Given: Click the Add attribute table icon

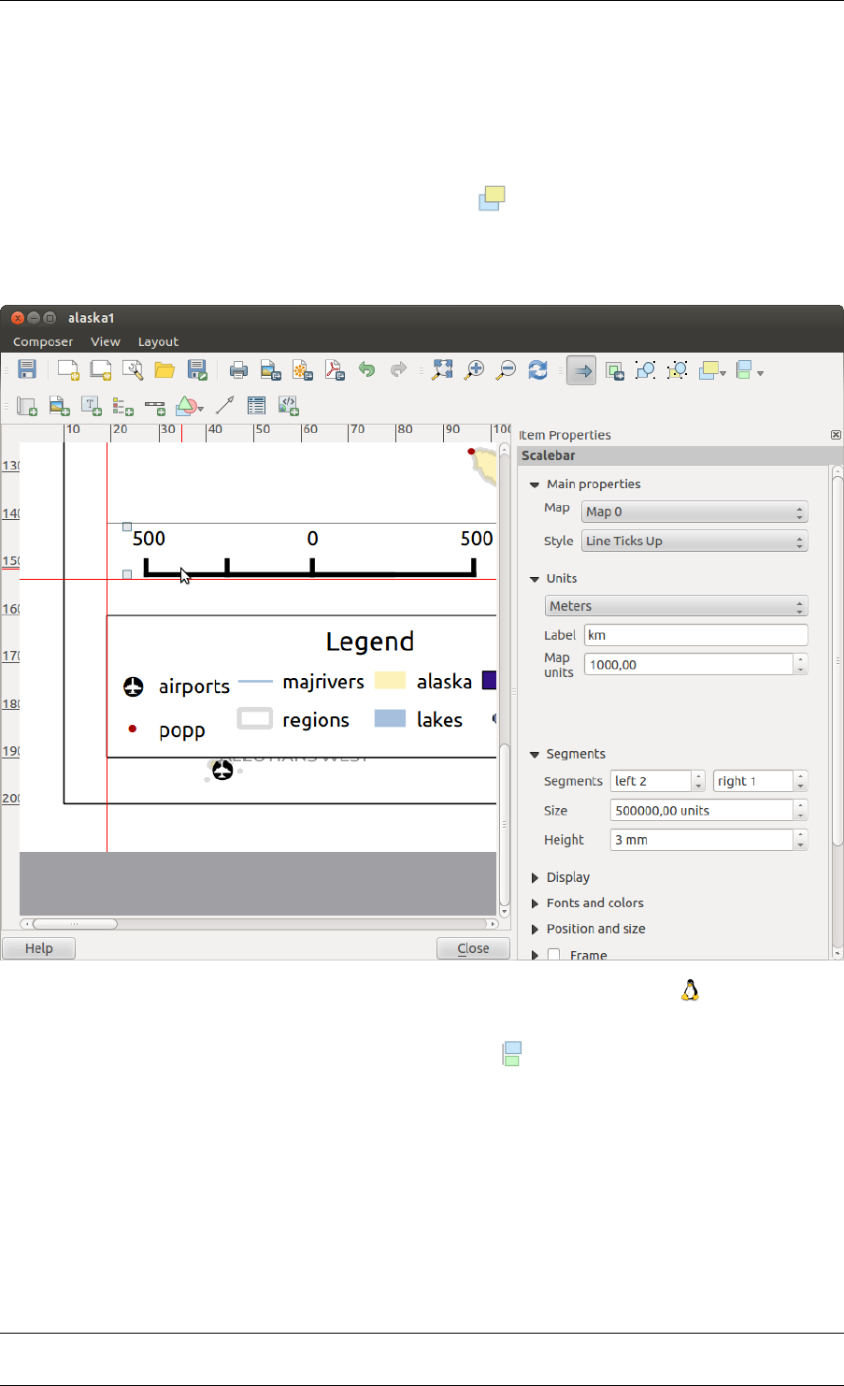Looking at the screenshot, I should point(256,406).
